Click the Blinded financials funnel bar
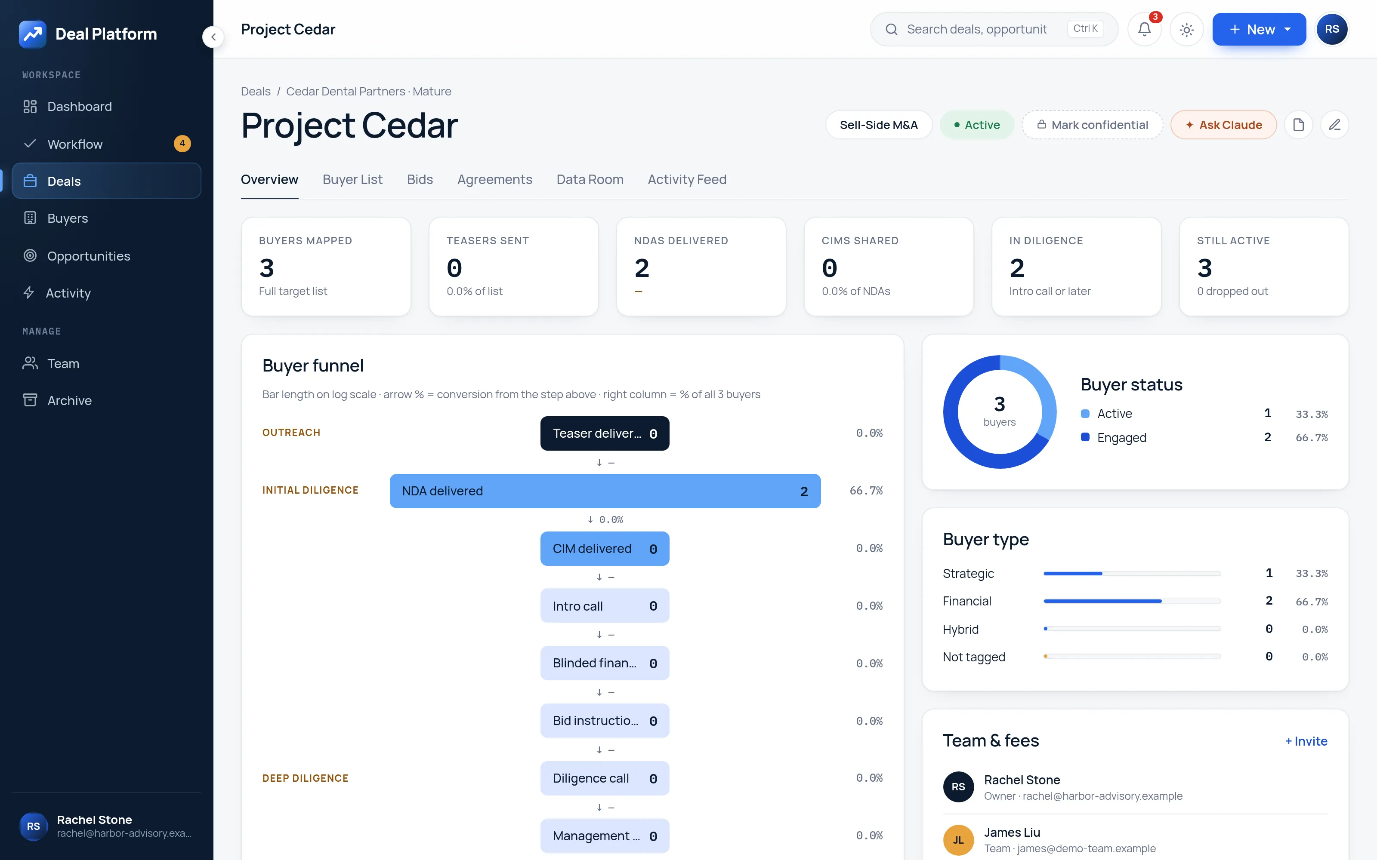1377x860 pixels. tap(605, 663)
